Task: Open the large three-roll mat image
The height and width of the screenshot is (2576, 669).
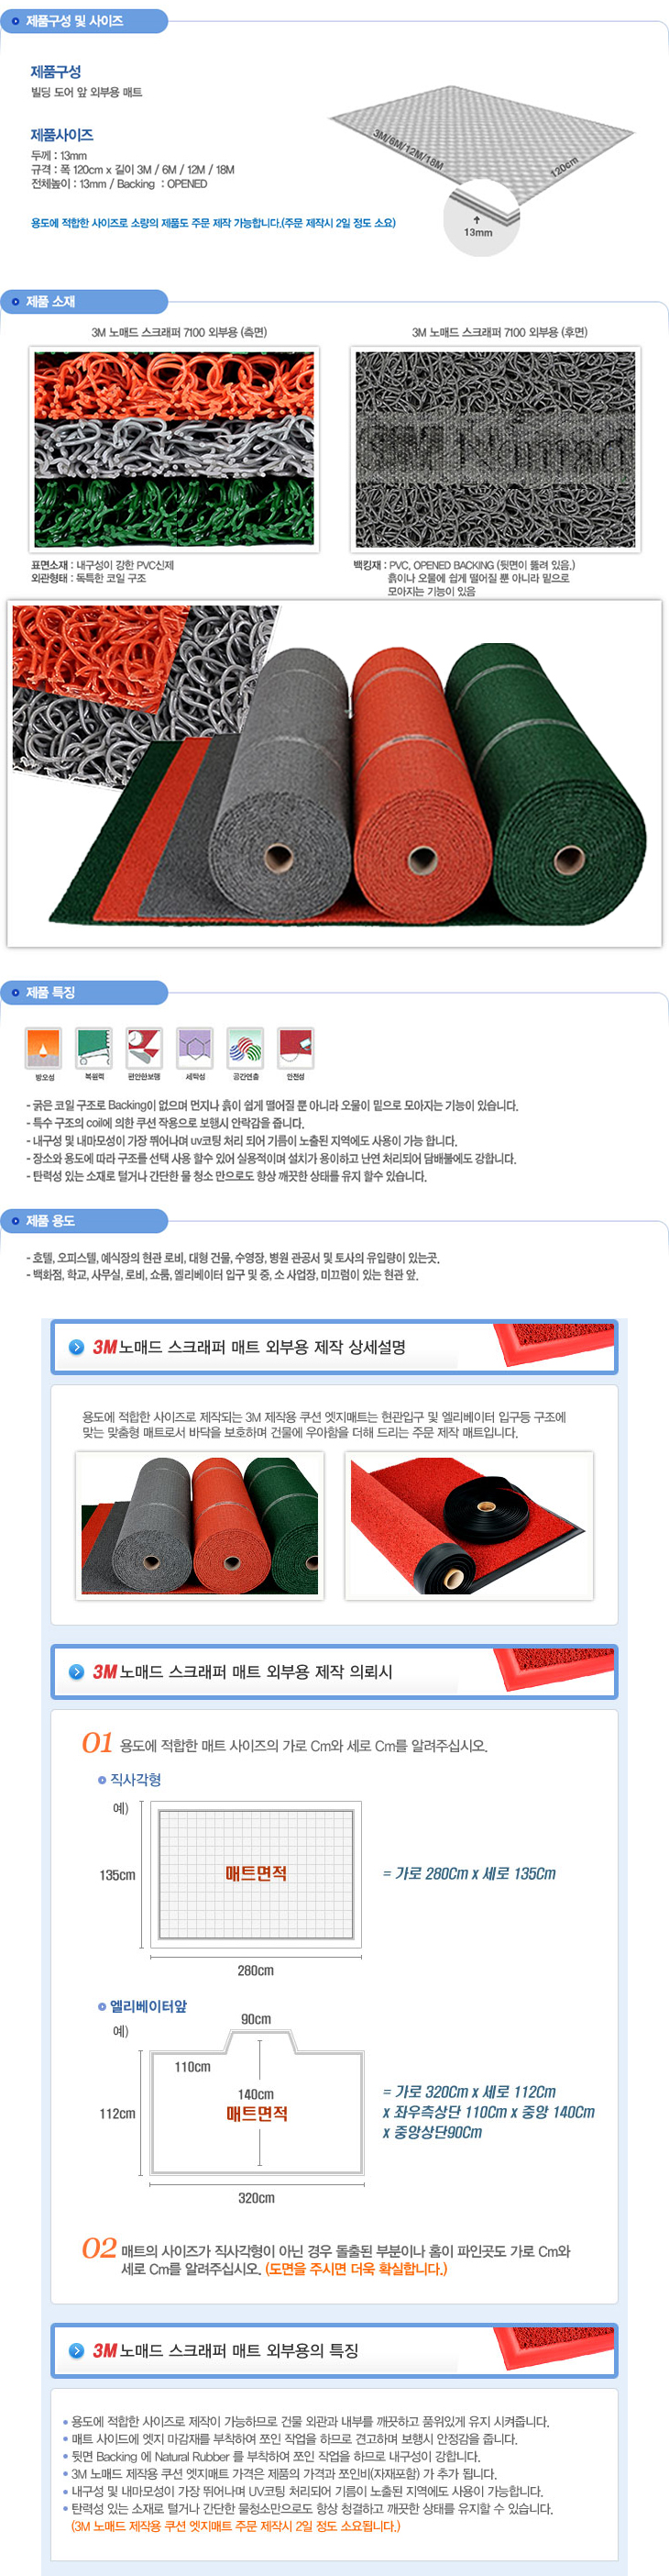Action: pyautogui.click(x=334, y=773)
